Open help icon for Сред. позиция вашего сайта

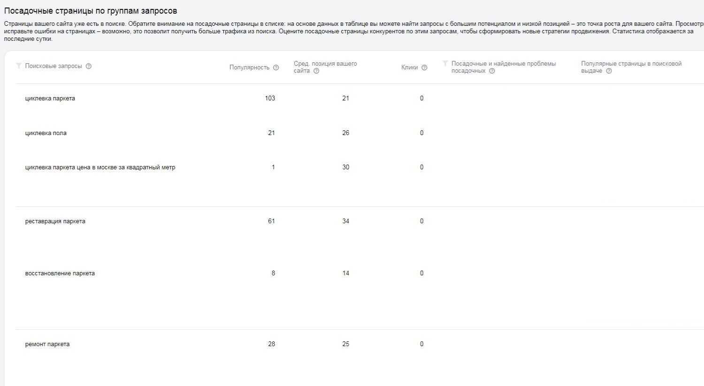[316, 71]
